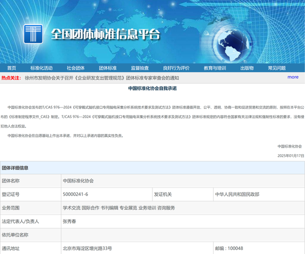
Task: Go to 社会团体 in the navigation bar
Action: click(x=76, y=68)
